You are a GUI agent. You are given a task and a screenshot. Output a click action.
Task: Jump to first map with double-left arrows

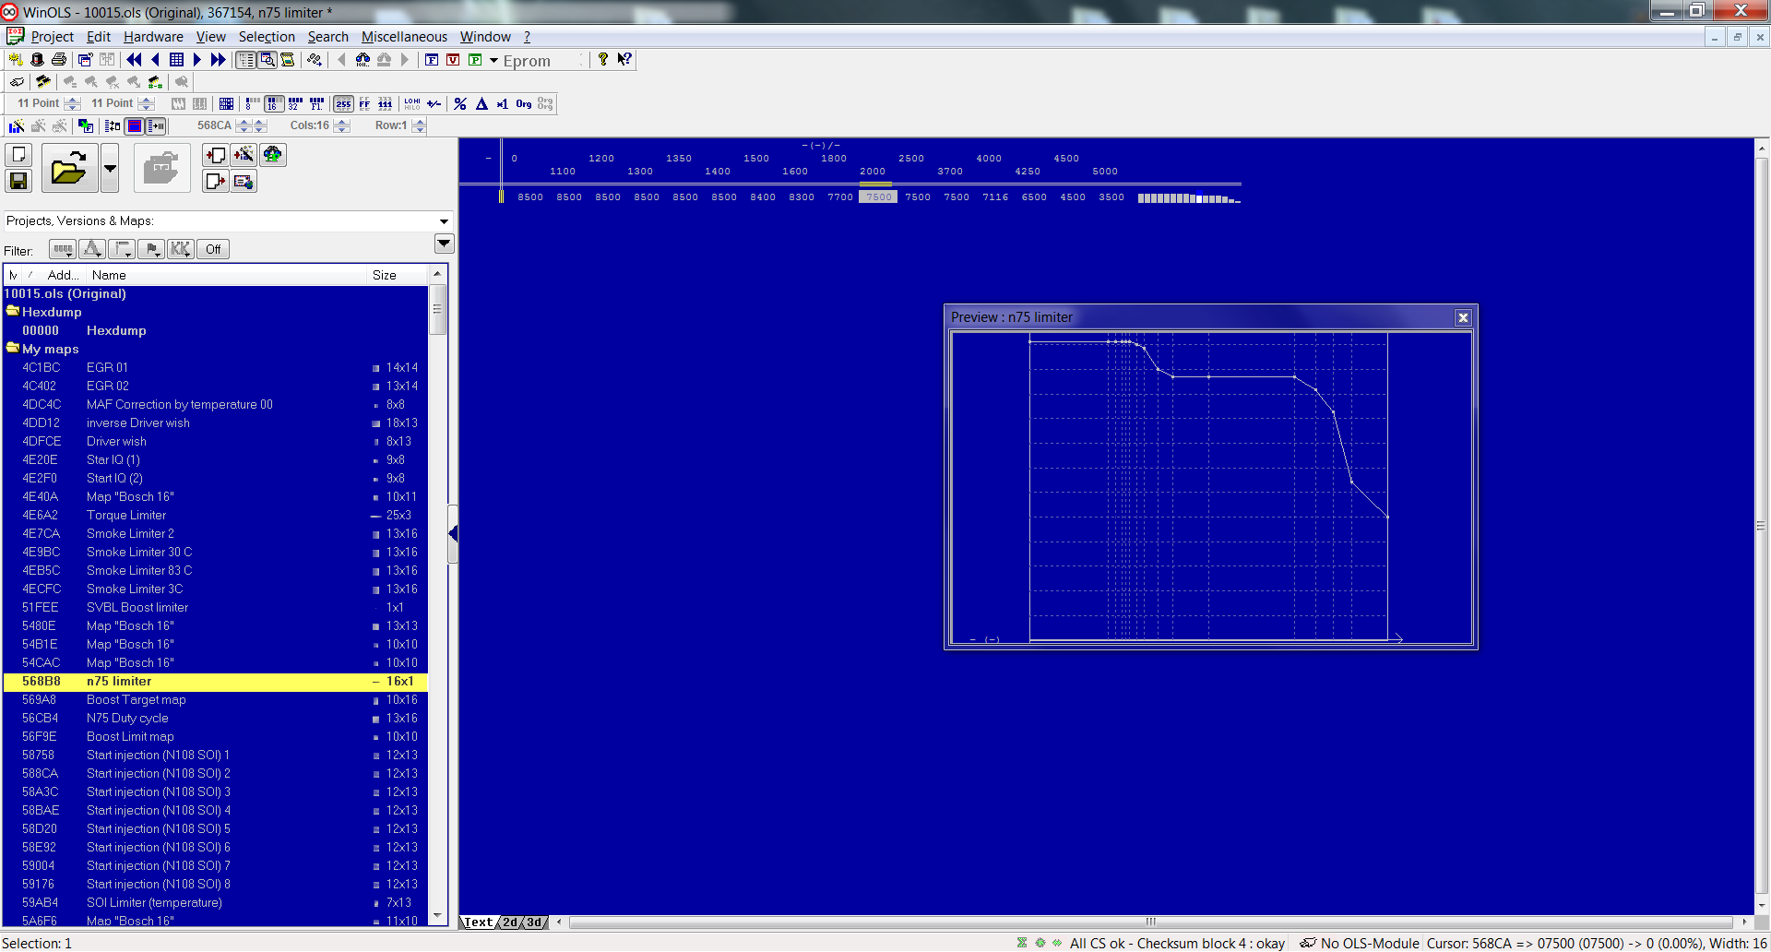pos(134,60)
